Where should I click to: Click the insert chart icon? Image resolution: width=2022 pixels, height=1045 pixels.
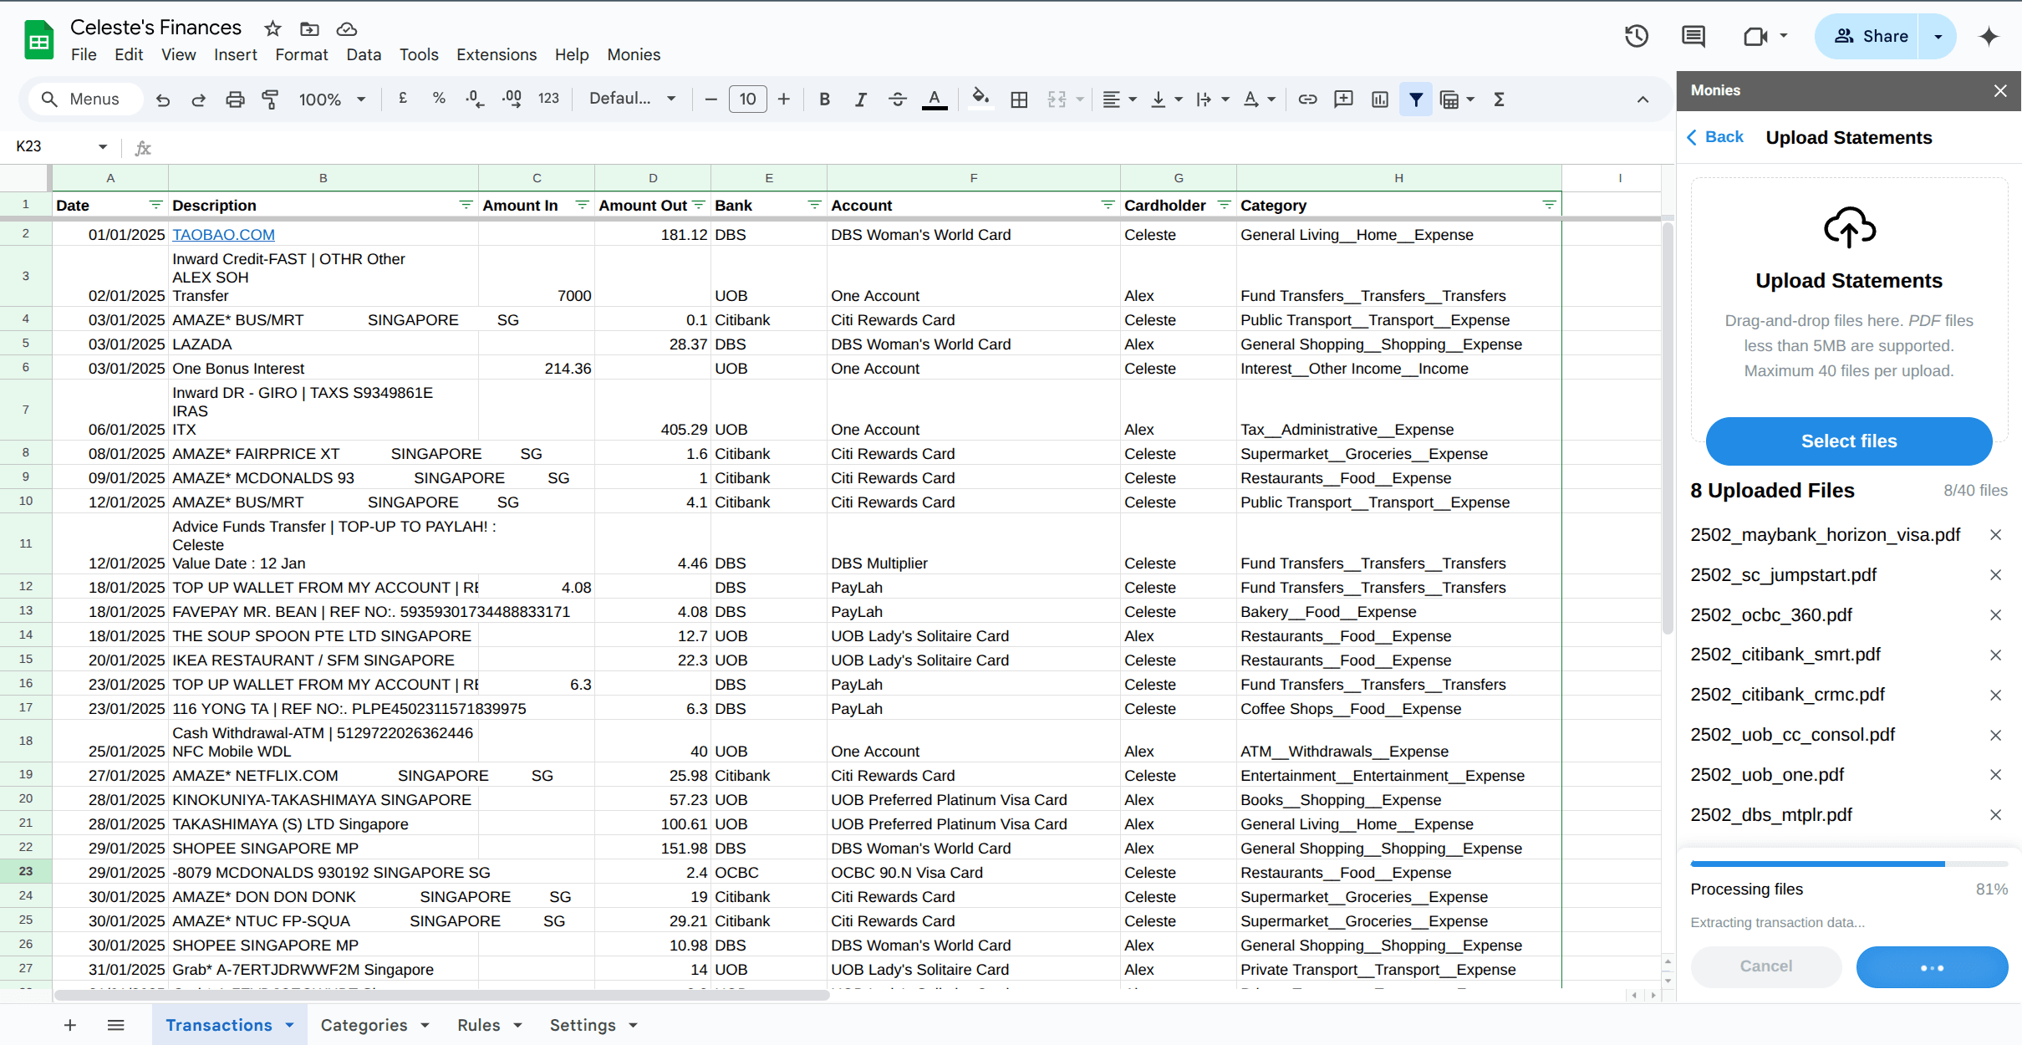(1380, 99)
